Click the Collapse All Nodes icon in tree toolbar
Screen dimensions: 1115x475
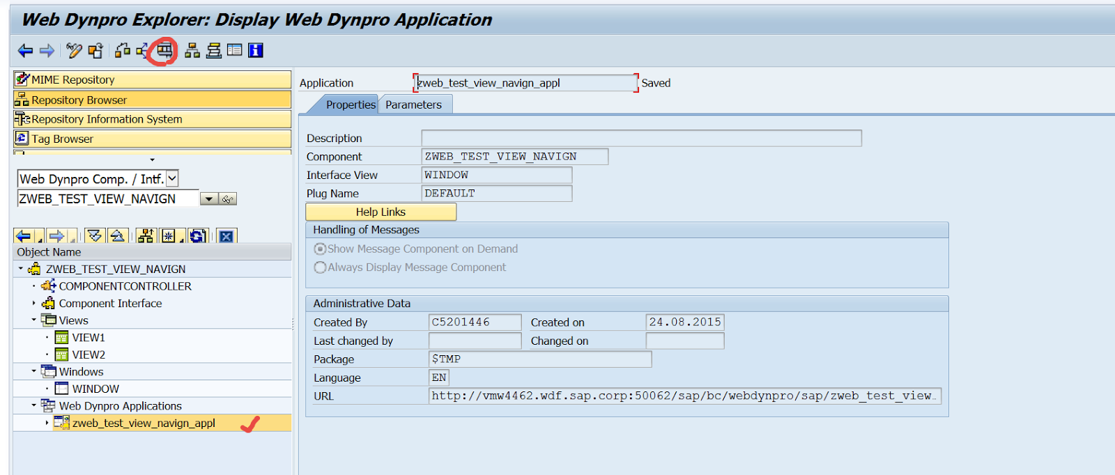click(118, 236)
